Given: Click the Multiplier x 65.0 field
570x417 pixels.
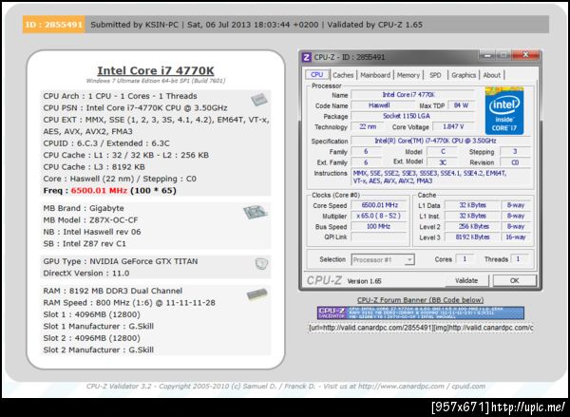Looking at the screenshot, I should 379,216.
